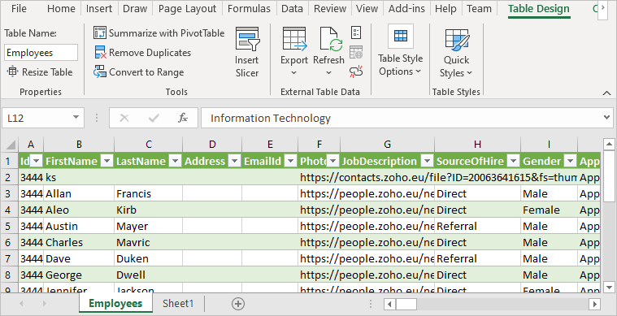Collapse the ribbon with the chevron
The width and height of the screenshot is (617, 316).
click(606, 93)
